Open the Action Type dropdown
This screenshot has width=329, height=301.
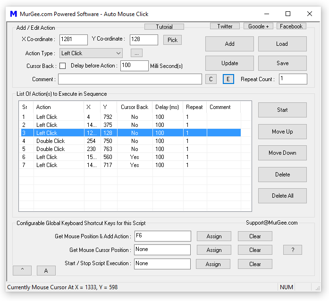pos(91,53)
